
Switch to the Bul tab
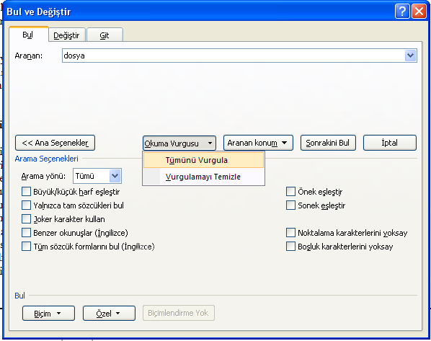coord(28,35)
